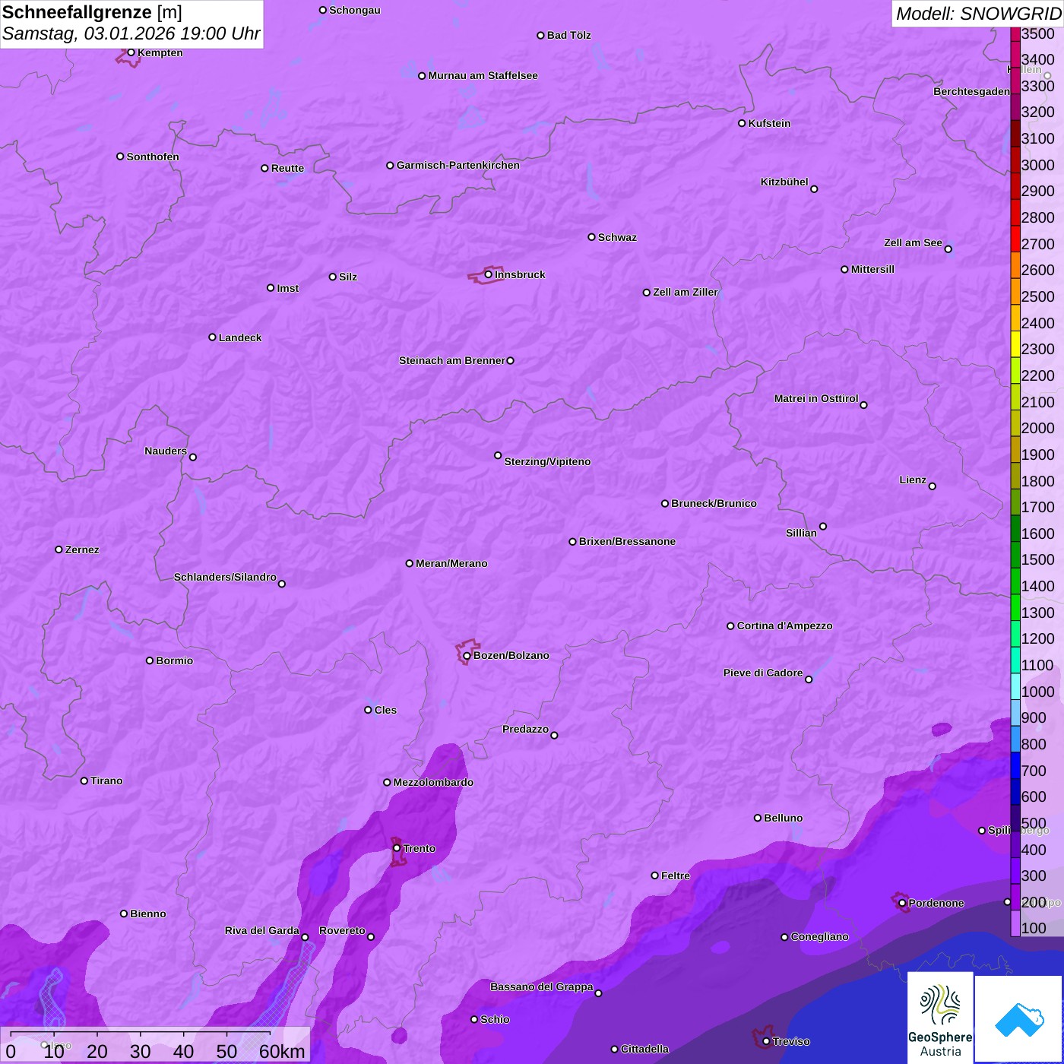The width and height of the screenshot is (1064, 1064).
Task: Click the "Nauders" map label
Action: pos(166,451)
